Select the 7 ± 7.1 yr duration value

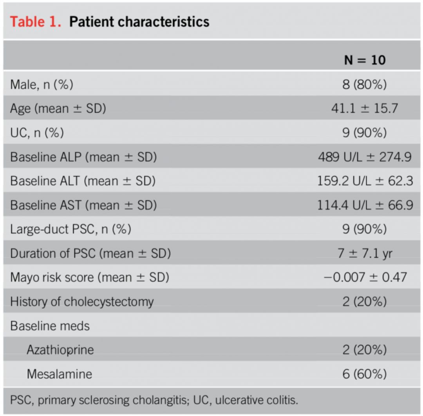pos(365,253)
